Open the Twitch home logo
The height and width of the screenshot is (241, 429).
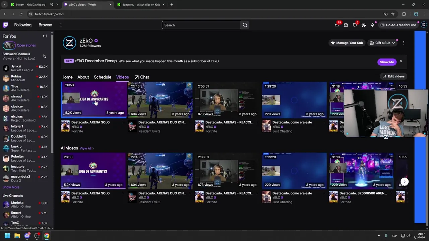pos(5,25)
